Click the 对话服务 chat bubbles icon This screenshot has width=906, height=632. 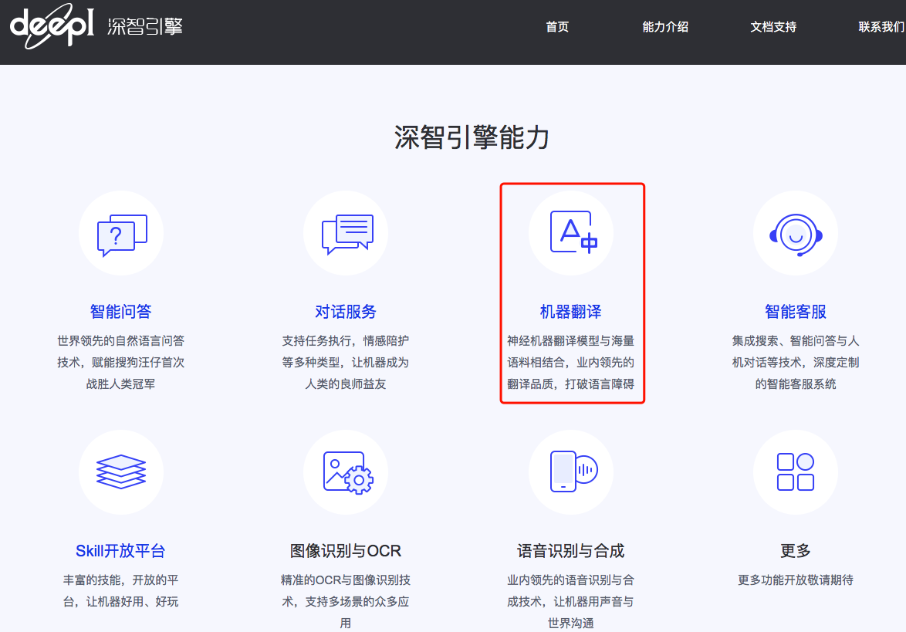click(346, 234)
